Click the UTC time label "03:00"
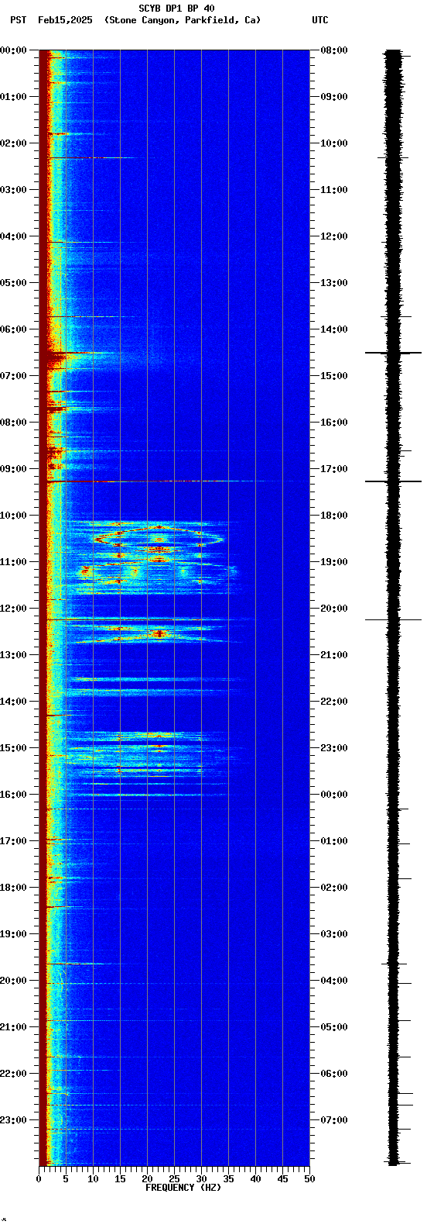The height and width of the screenshot is (1228, 427). pos(334,934)
